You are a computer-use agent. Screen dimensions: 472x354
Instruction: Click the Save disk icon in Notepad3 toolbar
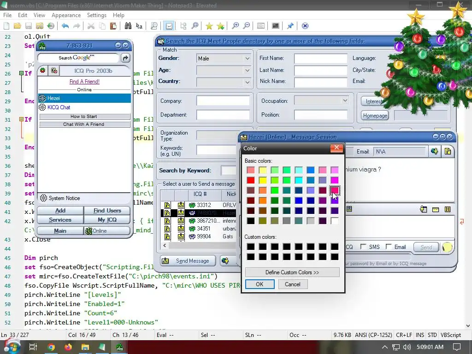pos(29,26)
